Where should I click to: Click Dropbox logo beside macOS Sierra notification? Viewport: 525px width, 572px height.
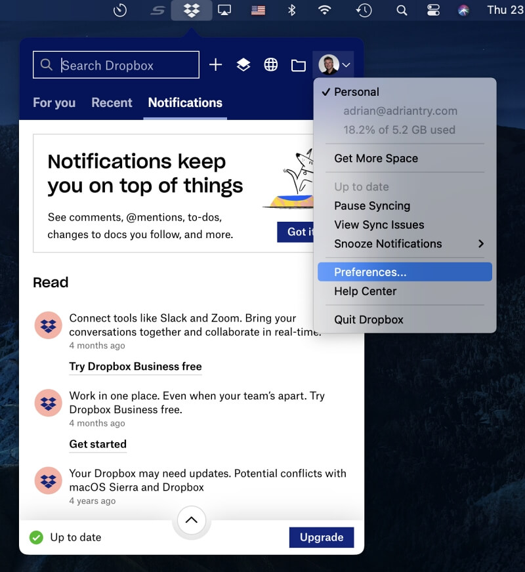coord(49,481)
